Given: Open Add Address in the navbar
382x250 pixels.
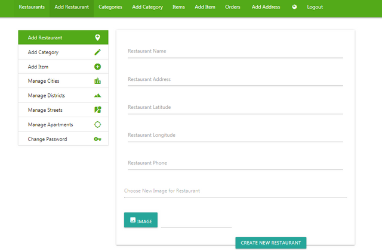Looking at the screenshot, I should (266, 7).
